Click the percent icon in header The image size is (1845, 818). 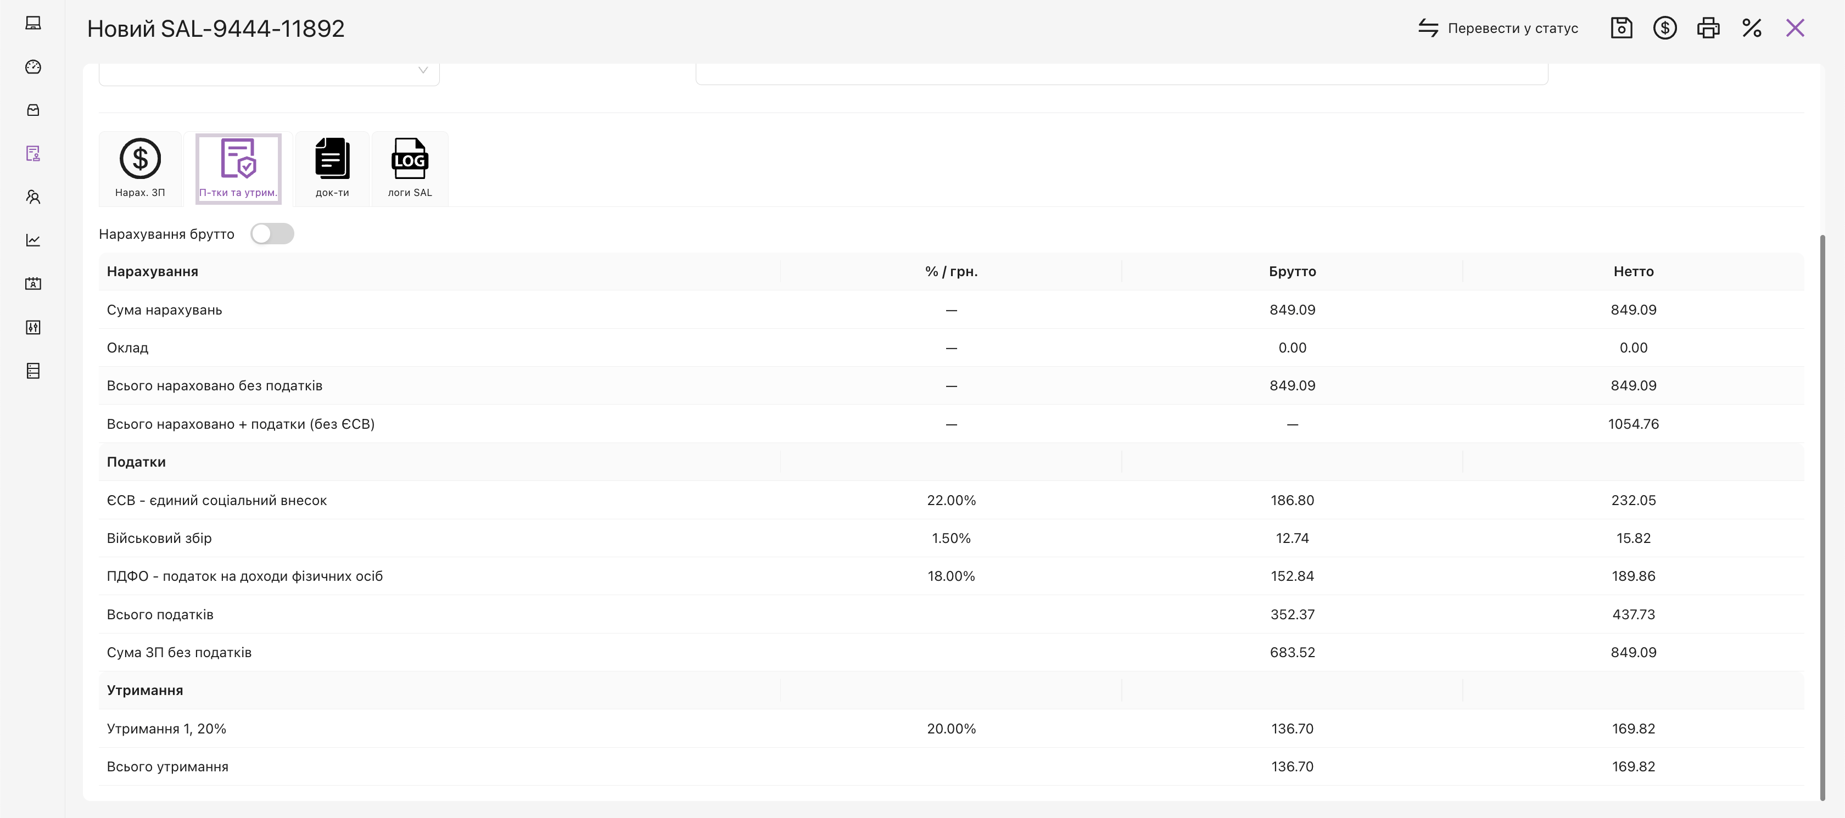[1752, 28]
